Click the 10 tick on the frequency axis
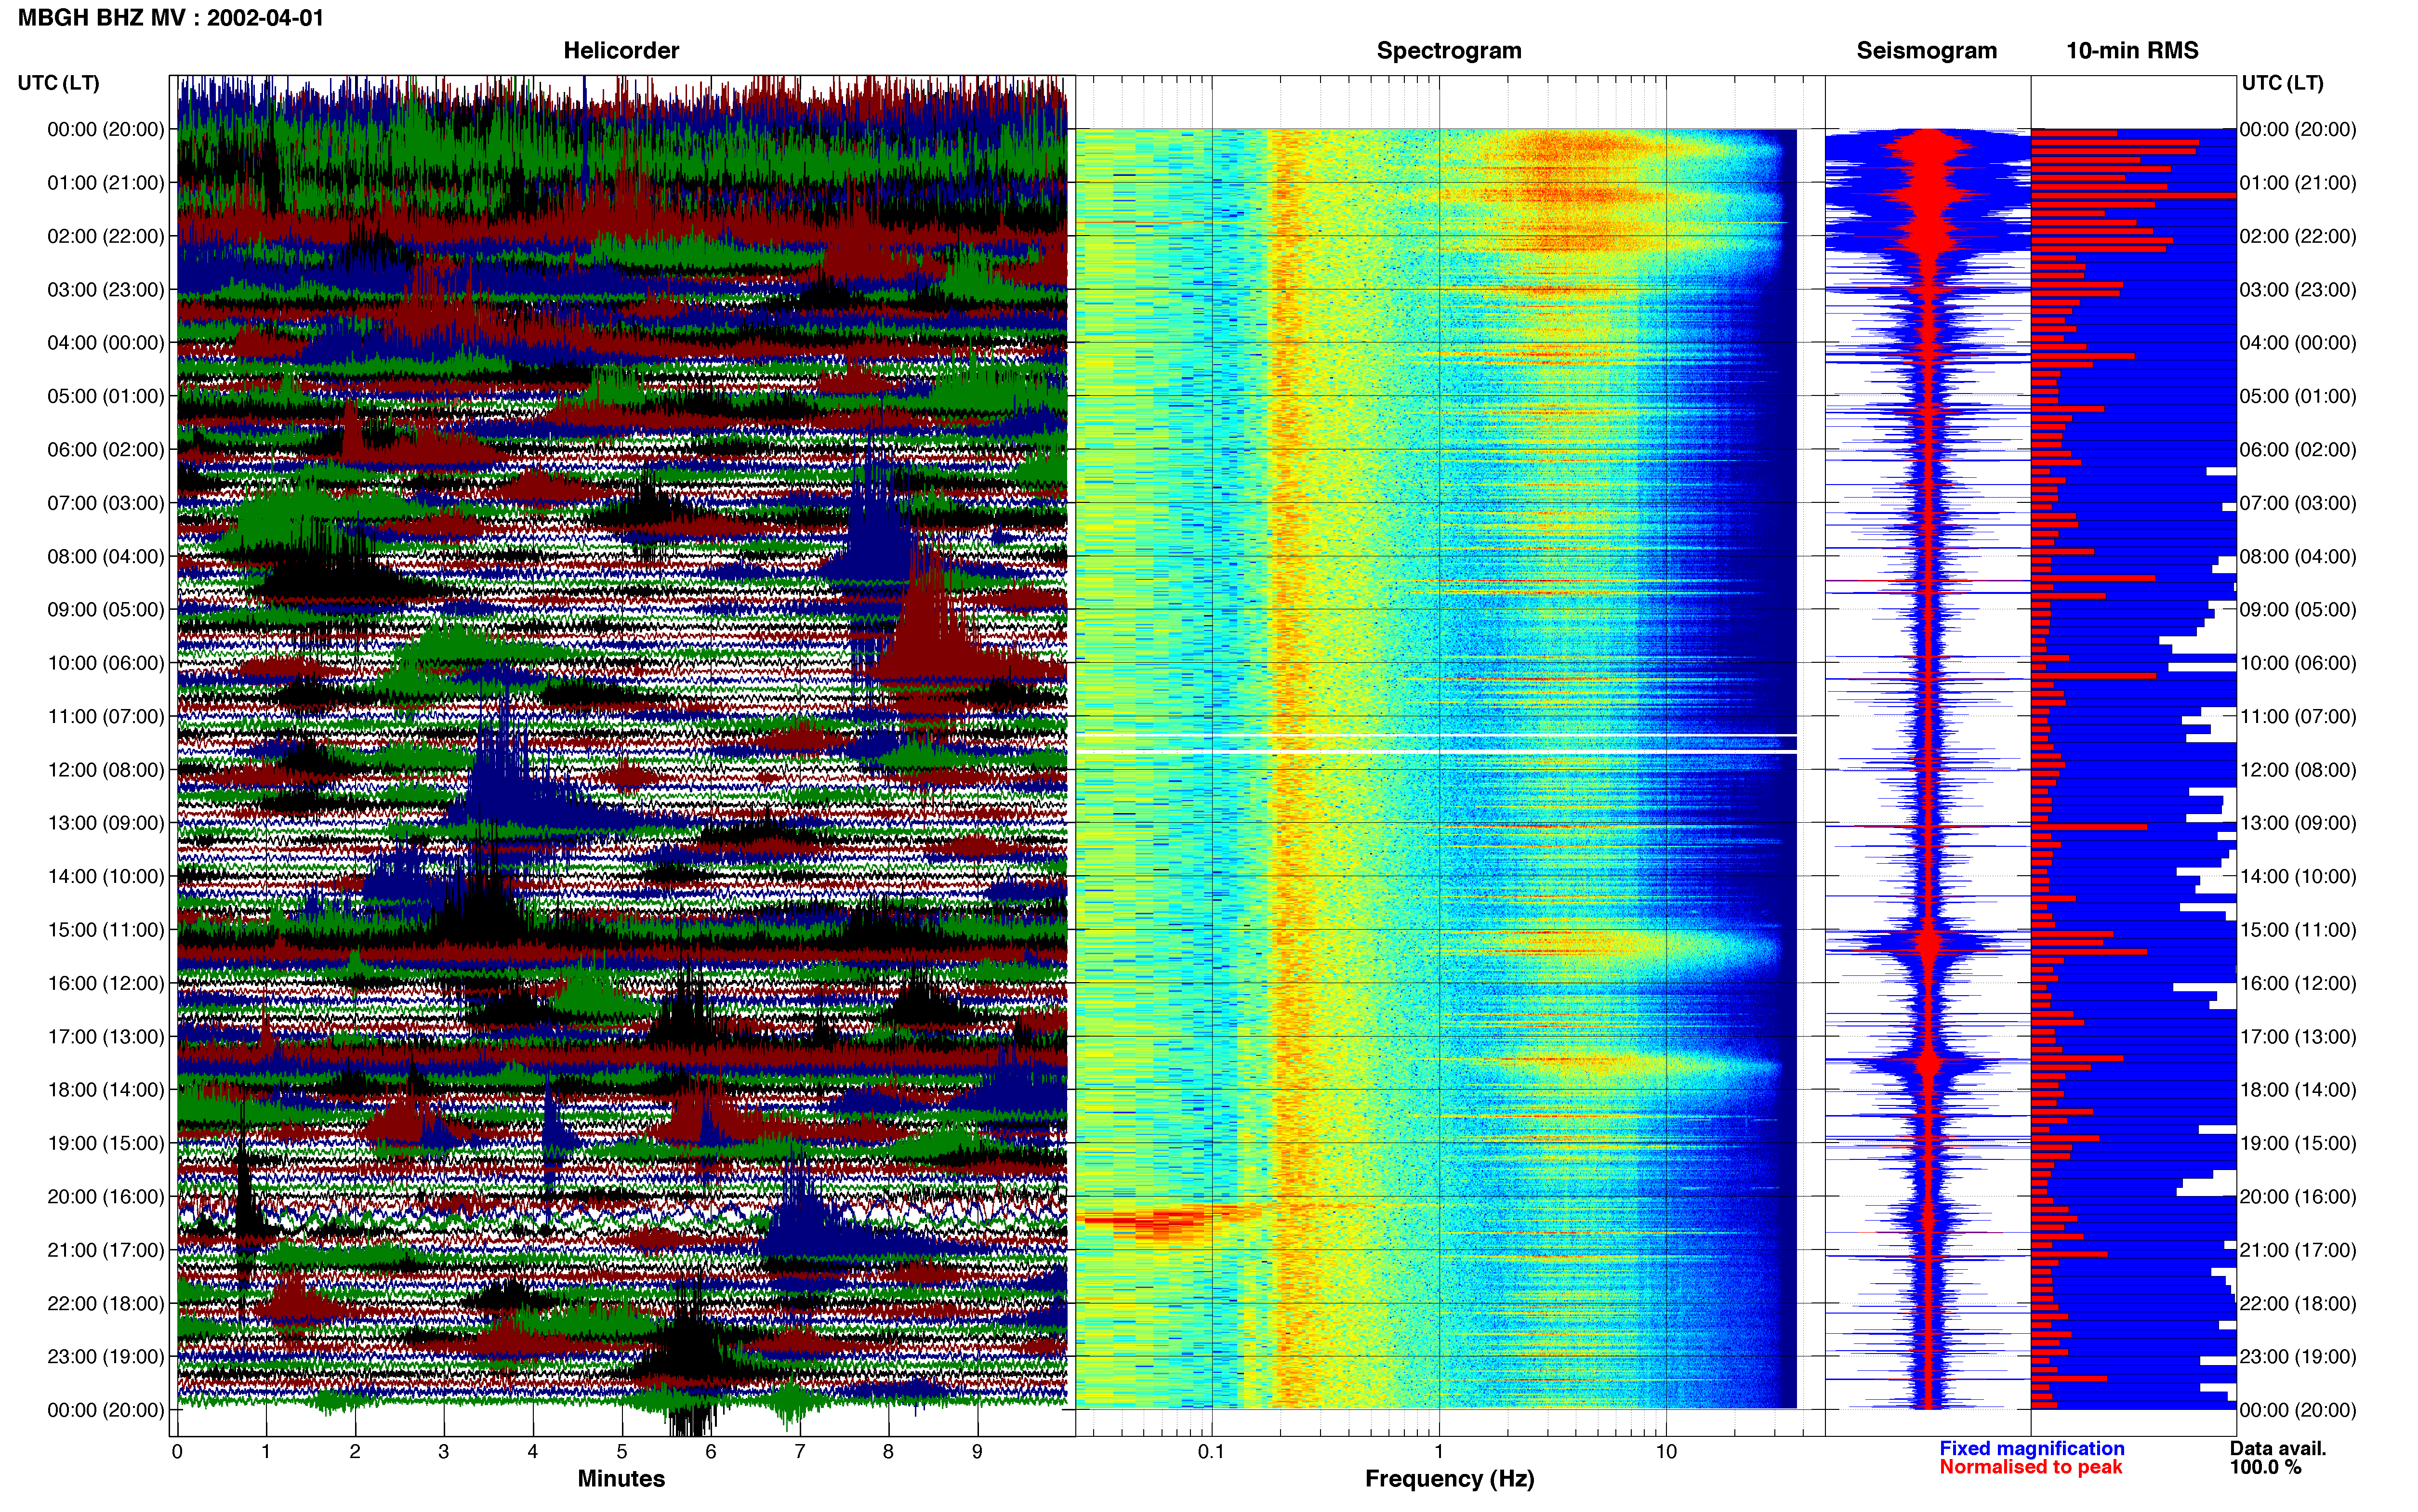 point(1666,1451)
